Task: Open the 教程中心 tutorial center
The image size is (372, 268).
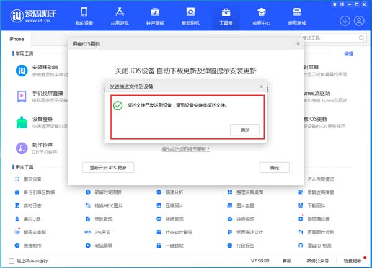Action: click(x=261, y=16)
